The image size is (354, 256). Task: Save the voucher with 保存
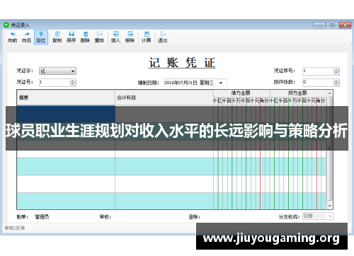[71, 37]
